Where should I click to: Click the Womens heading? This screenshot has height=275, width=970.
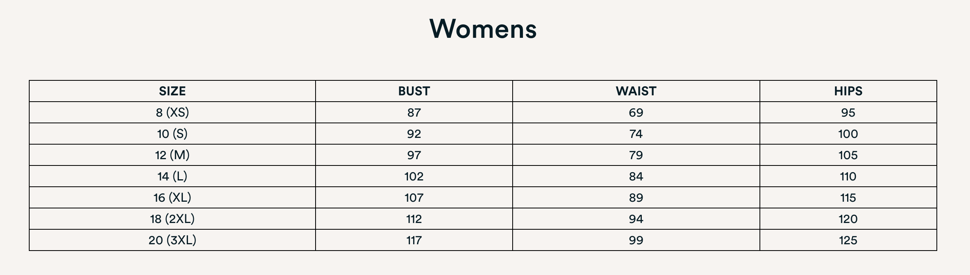point(483,29)
